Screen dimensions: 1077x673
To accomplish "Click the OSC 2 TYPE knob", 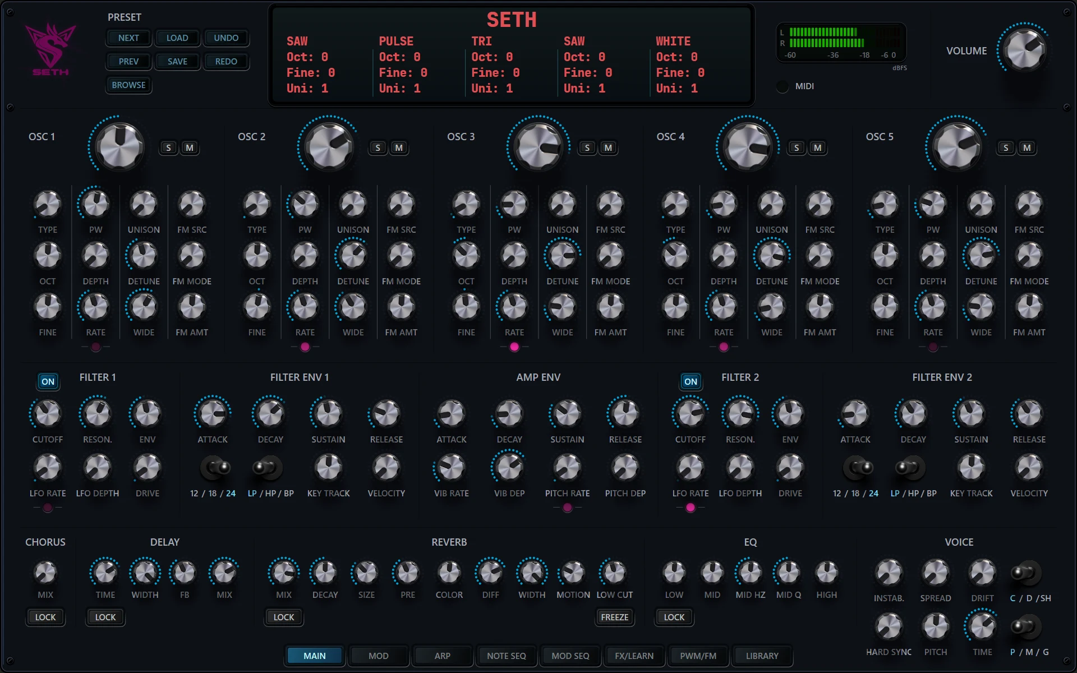I will pyautogui.click(x=257, y=204).
